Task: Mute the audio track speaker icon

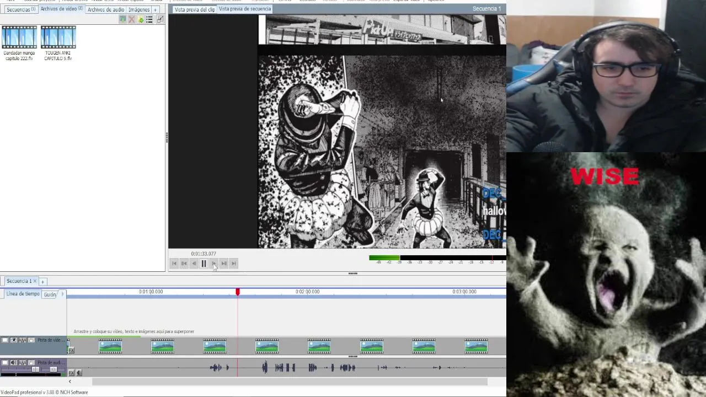Action: (14, 363)
